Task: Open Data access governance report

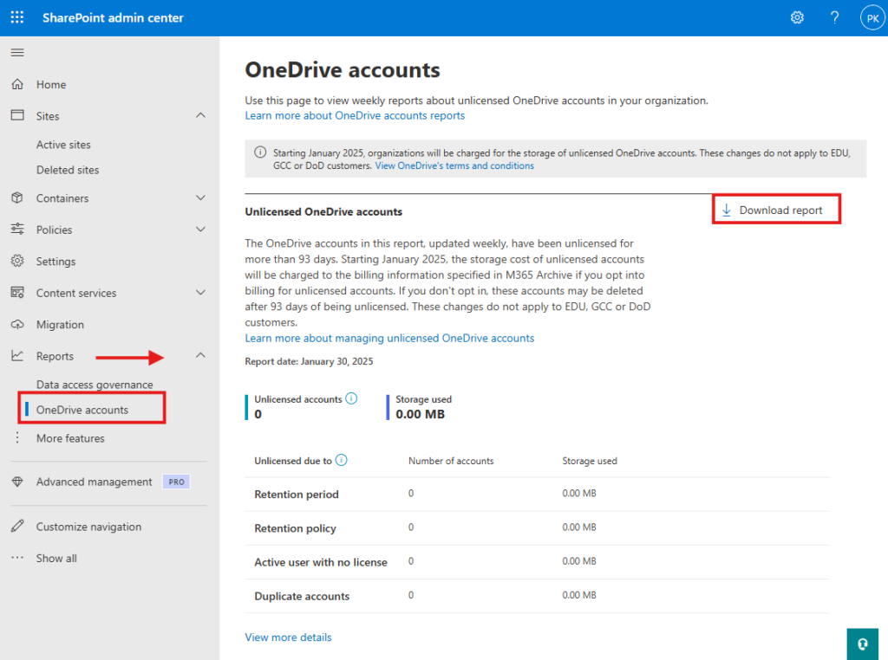Action: click(x=95, y=385)
